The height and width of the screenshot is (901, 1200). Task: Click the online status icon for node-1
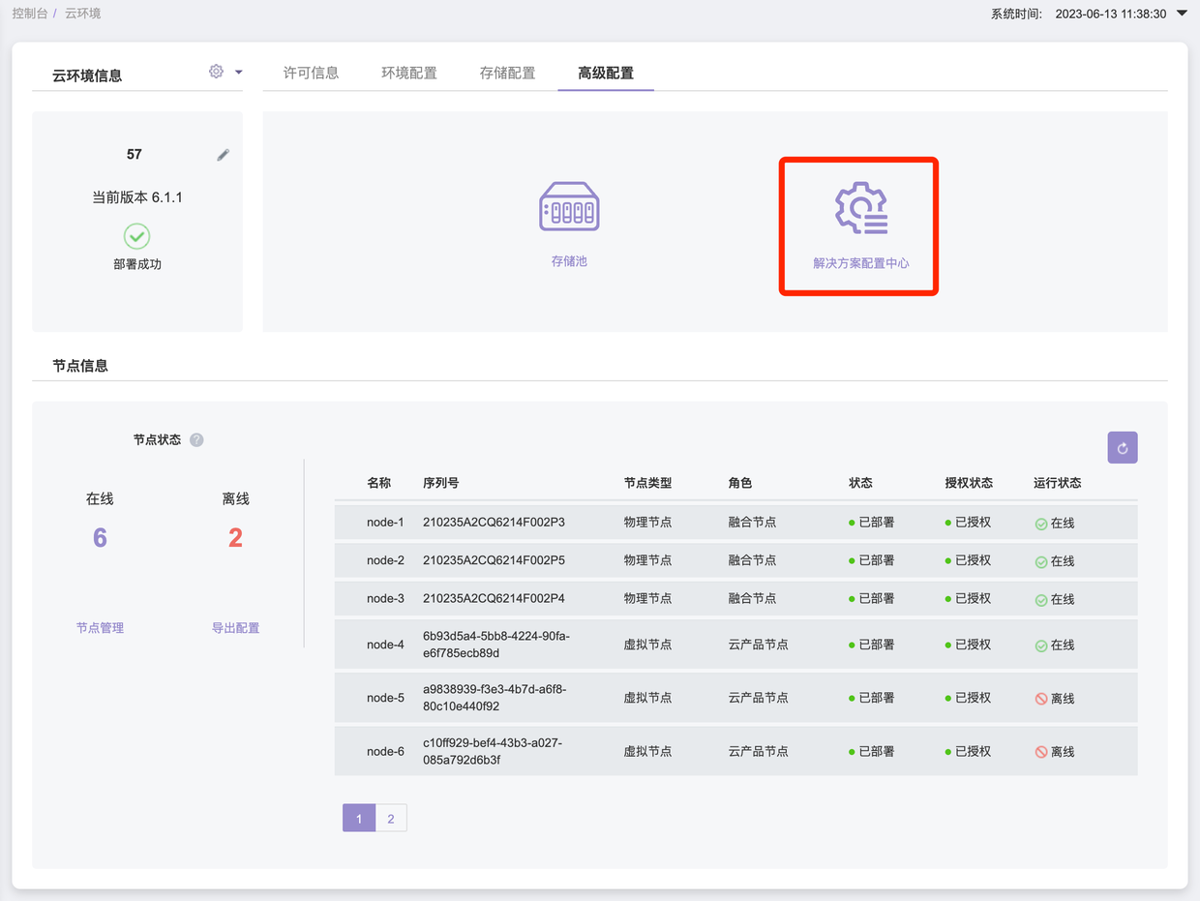click(x=1041, y=524)
